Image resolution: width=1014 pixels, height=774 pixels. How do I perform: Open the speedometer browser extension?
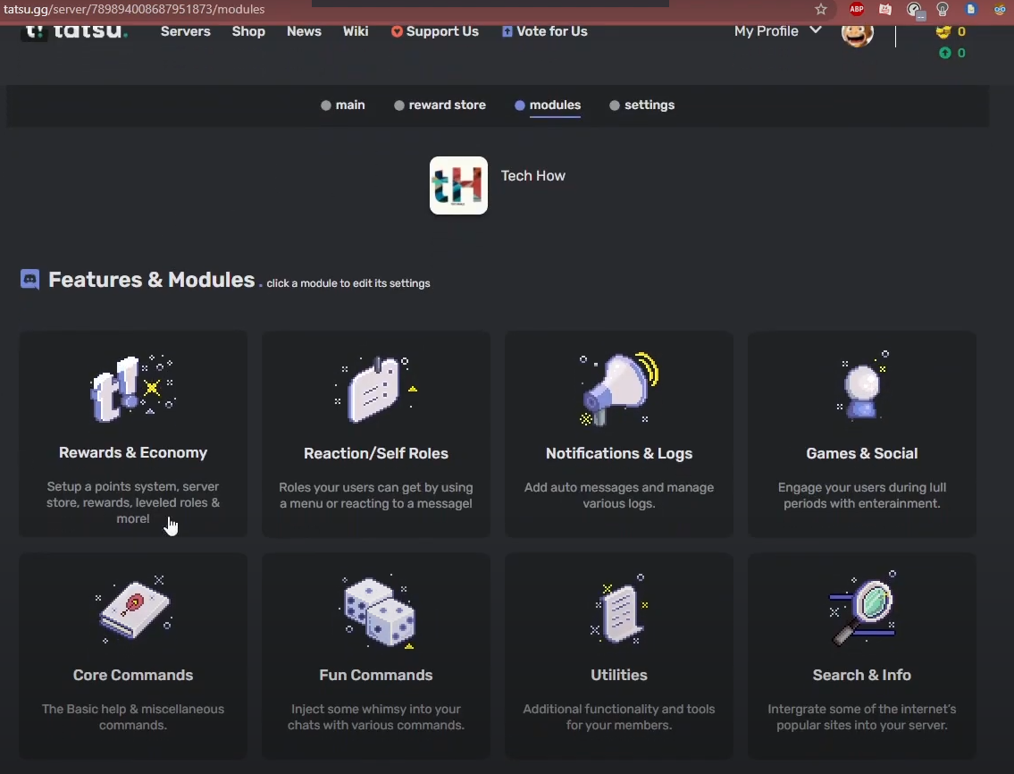pyautogui.click(x=915, y=10)
